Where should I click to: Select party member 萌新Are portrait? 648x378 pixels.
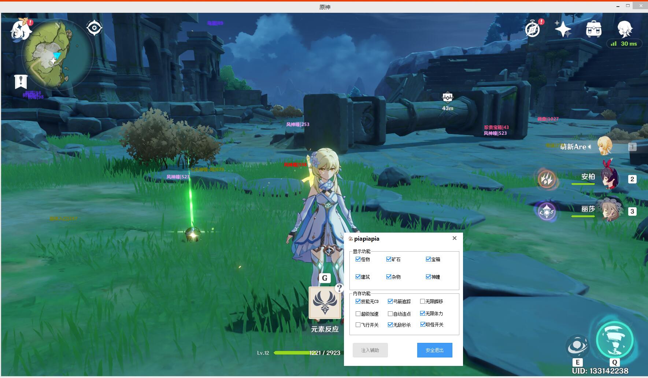(x=604, y=146)
